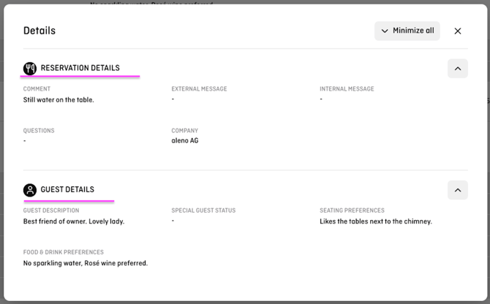Image resolution: width=490 pixels, height=304 pixels.
Task: Collapse the Guest Details section chevron
Action: click(458, 190)
